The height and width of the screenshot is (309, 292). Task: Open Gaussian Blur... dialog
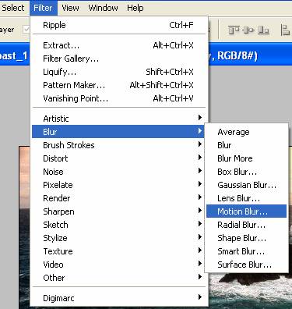(247, 185)
